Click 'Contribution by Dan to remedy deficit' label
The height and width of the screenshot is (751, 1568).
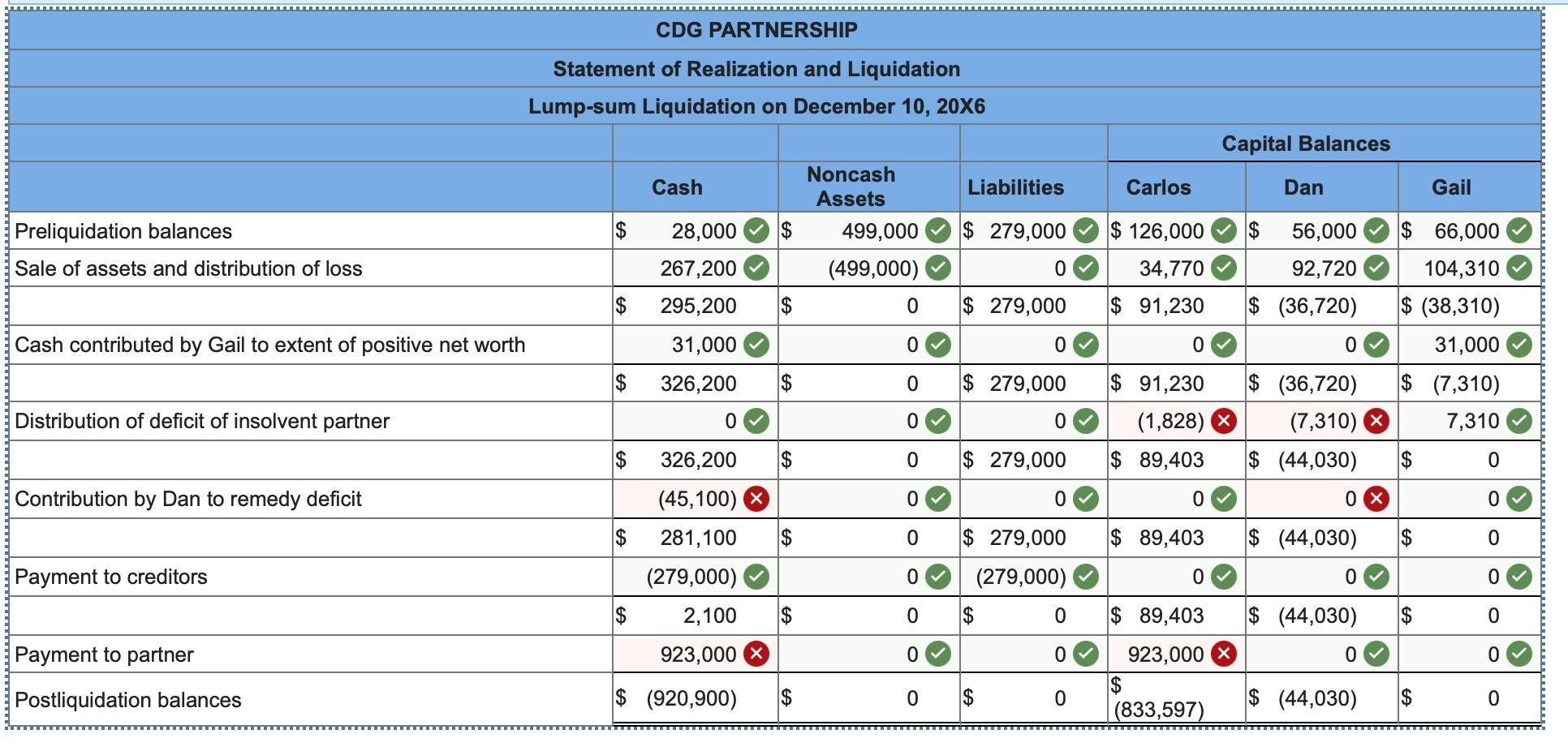coord(188,499)
